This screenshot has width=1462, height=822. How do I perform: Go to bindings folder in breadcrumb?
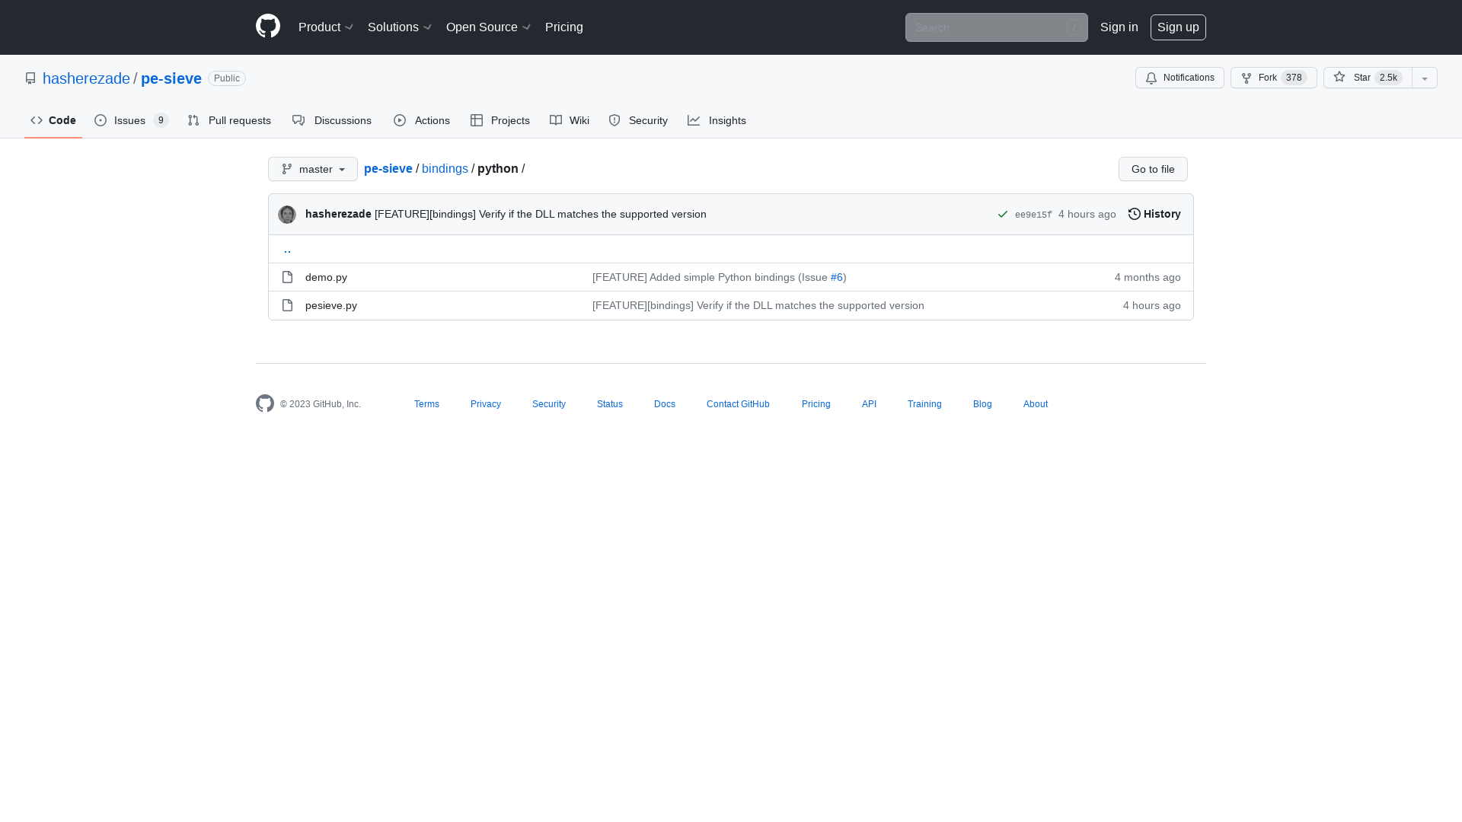point(445,169)
